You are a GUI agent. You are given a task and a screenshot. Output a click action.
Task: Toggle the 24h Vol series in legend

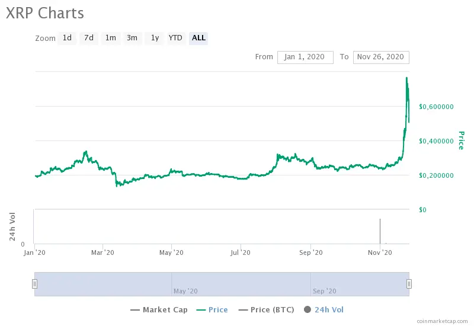click(x=324, y=309)
